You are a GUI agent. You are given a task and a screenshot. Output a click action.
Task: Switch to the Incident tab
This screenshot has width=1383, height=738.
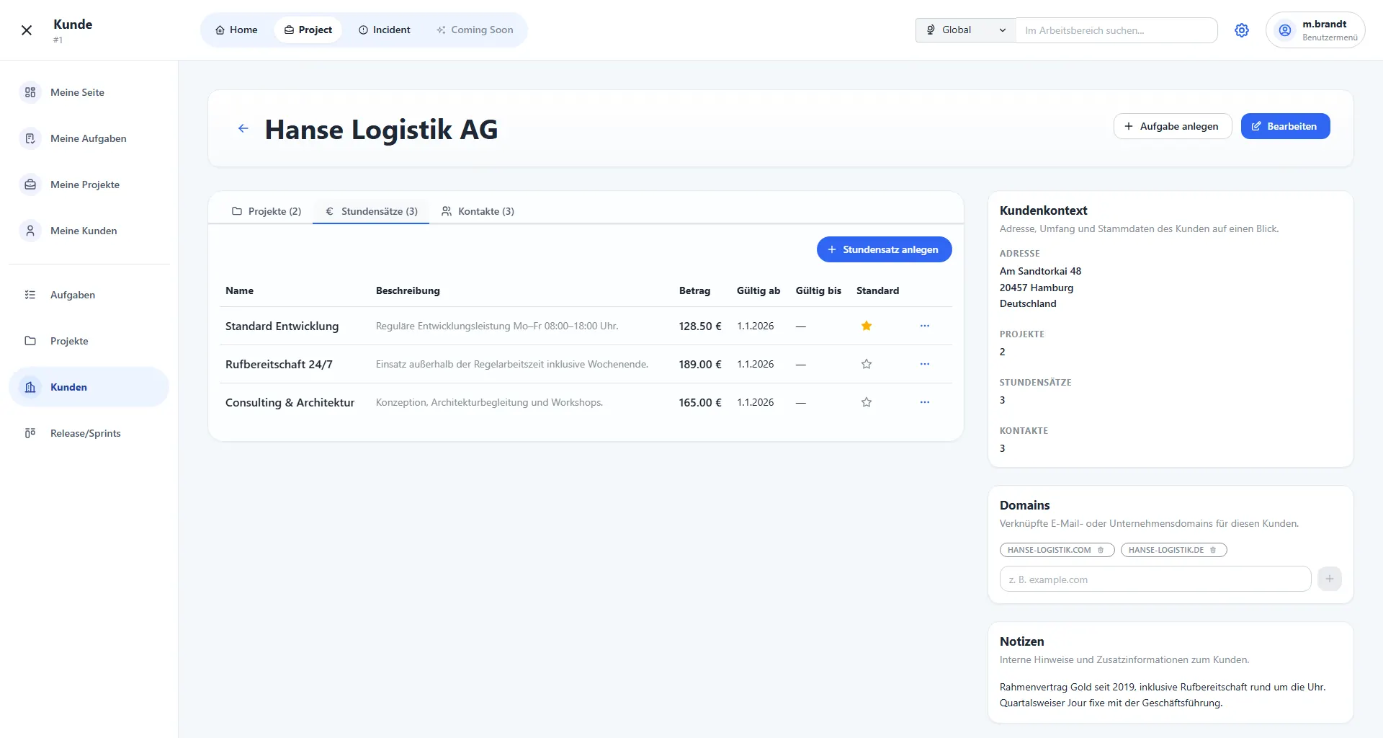[385, 30]
